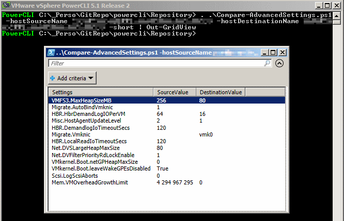344x221 pixels.
Task: Close the VMware vSphere PowerCLI window
Action: coord(337,6)
